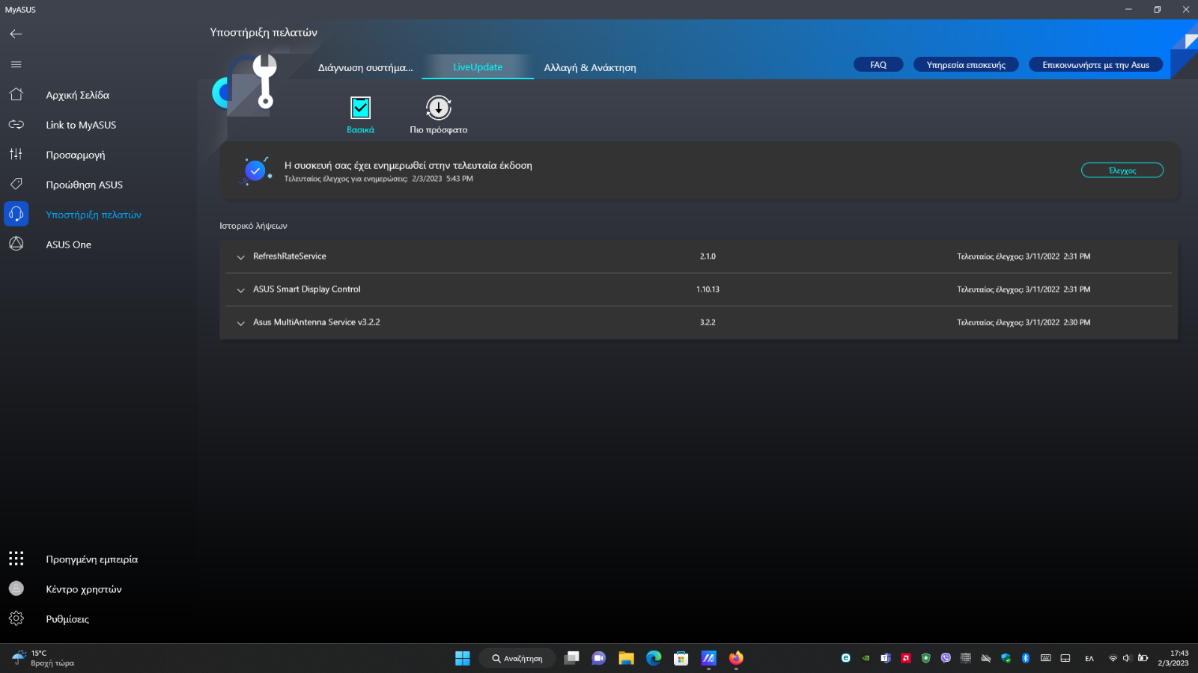Switch to Αλλαγή & Ανάκτηση tab
The width and height of the screenshot is (1198, 673).
pyautogui.click(x=590, y=67)
